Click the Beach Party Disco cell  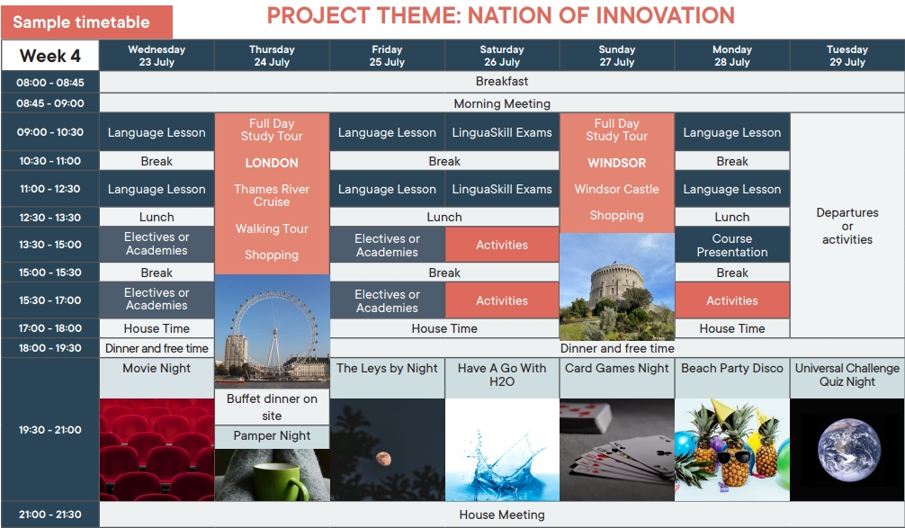[732, 378]
